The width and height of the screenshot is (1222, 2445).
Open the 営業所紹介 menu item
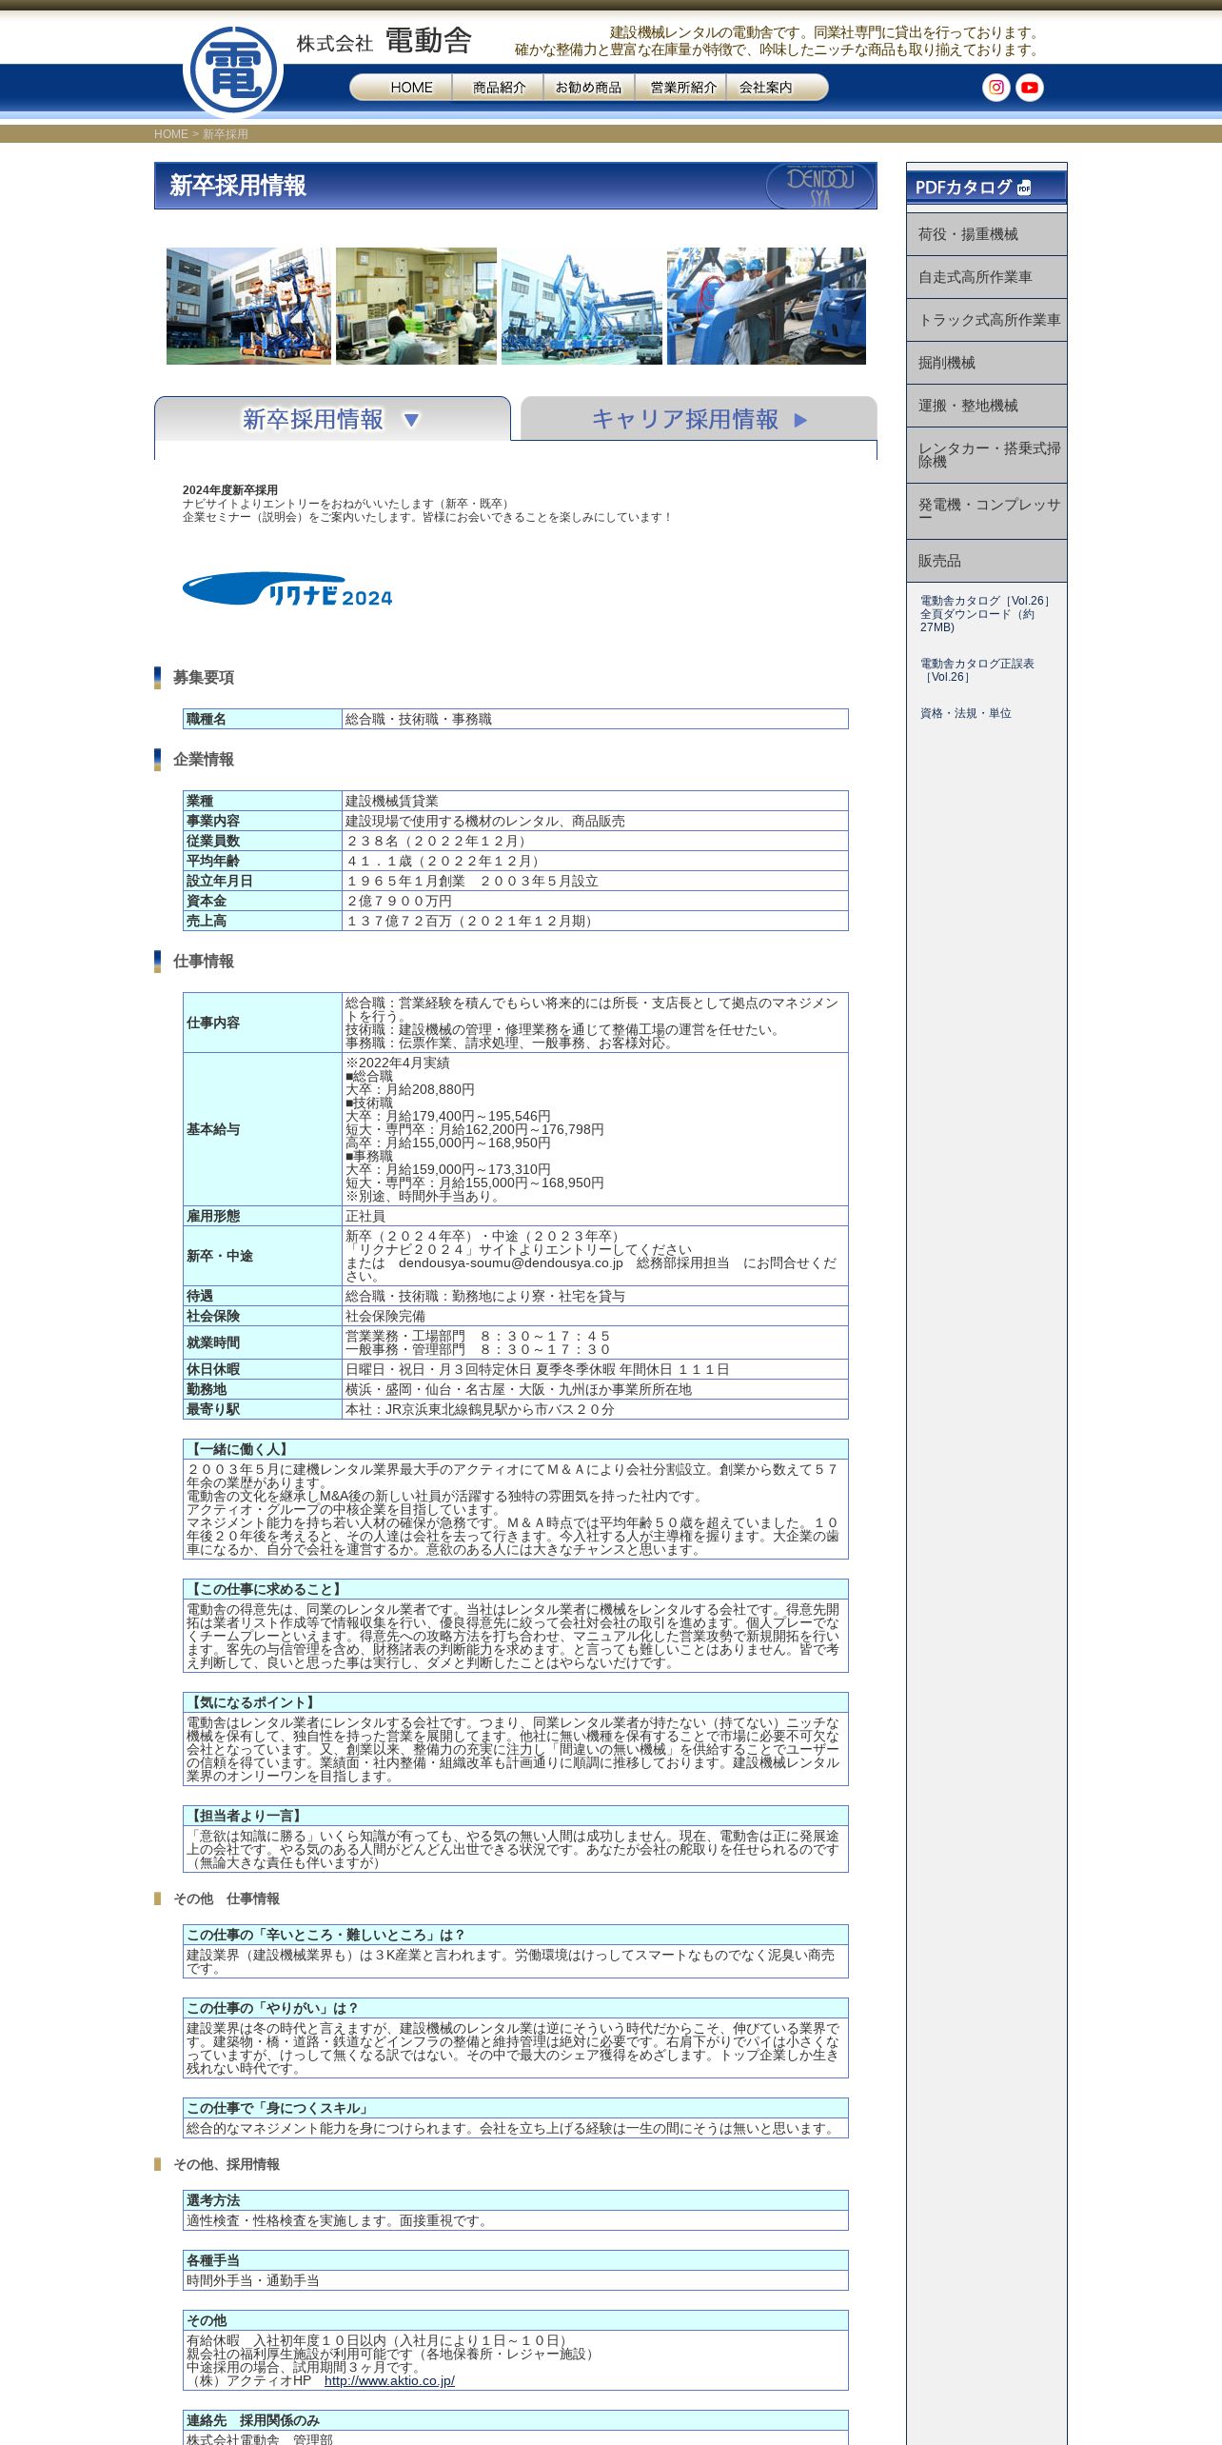click(x=681, y=88)
